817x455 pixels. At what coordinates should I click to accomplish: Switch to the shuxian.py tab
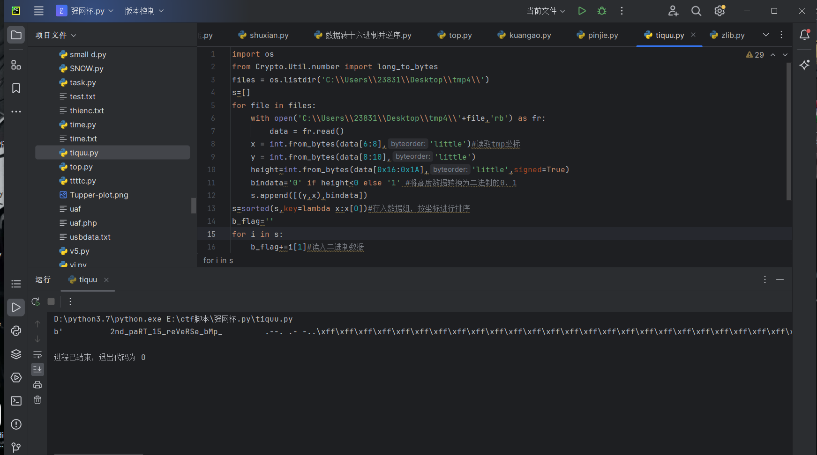tap(263, 35)
